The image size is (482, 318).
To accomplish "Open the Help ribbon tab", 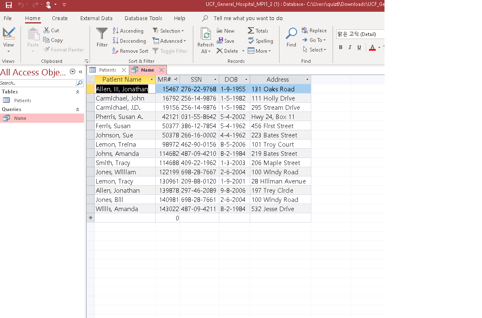I will [x=179, y=18].
